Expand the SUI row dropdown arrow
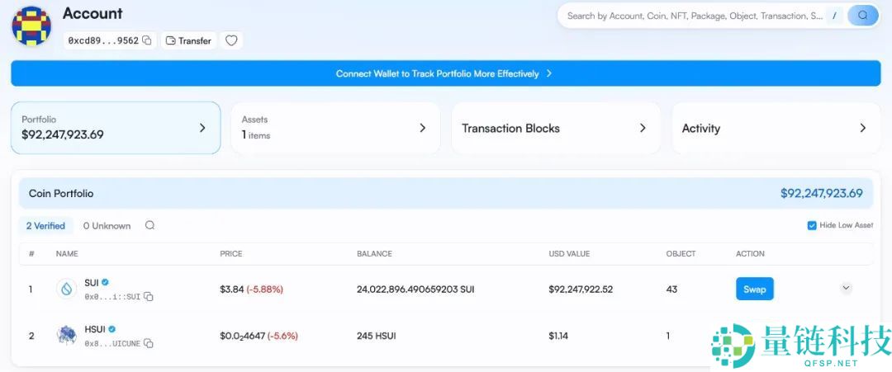The width and height of the screenshot is (892, 372). [846, 288]
